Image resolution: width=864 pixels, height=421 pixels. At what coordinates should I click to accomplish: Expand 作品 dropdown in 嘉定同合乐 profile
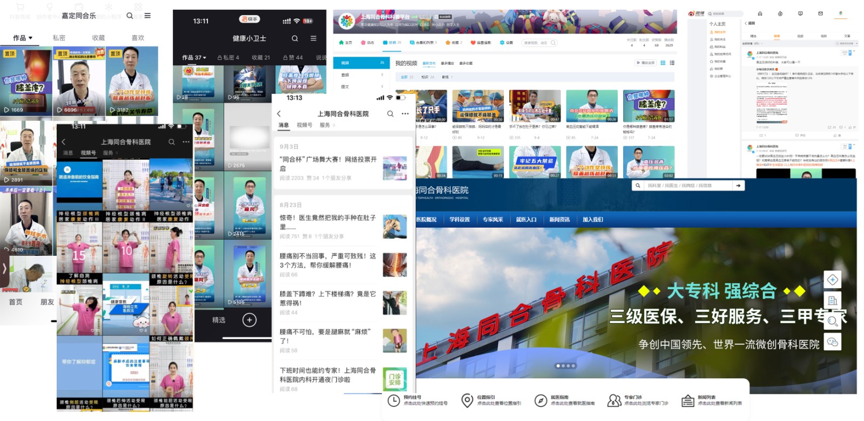(x=23, y=38)
